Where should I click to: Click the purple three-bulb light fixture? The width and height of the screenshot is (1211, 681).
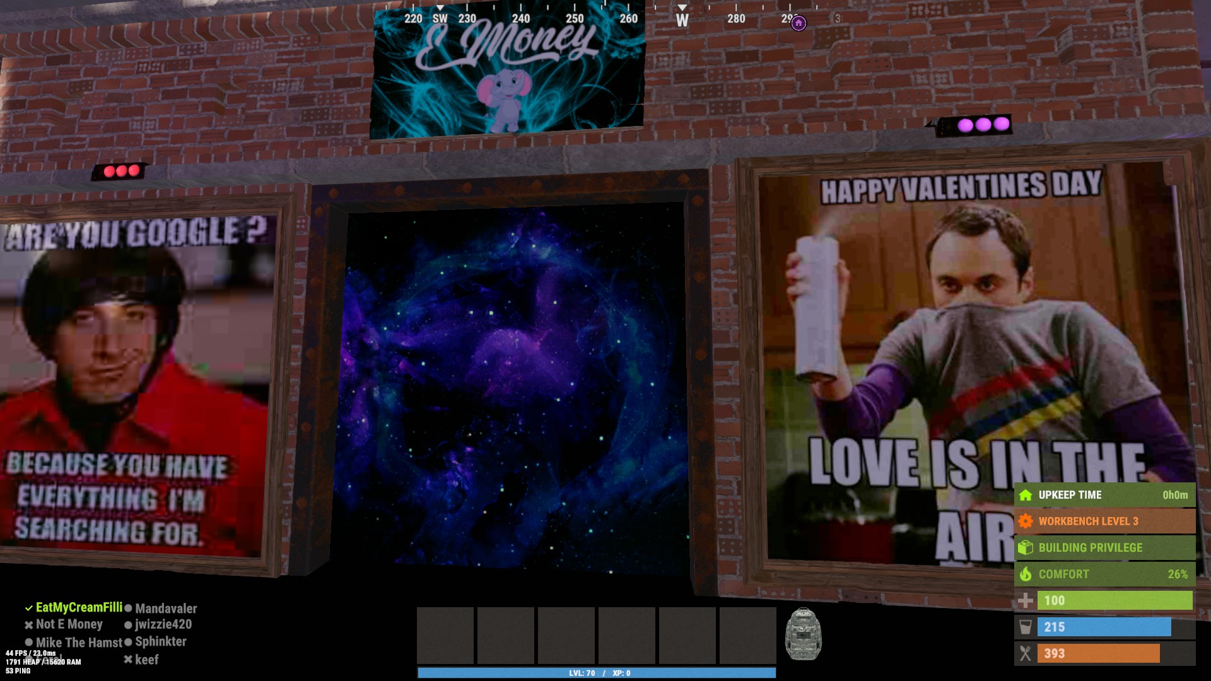tap(975, 125)
